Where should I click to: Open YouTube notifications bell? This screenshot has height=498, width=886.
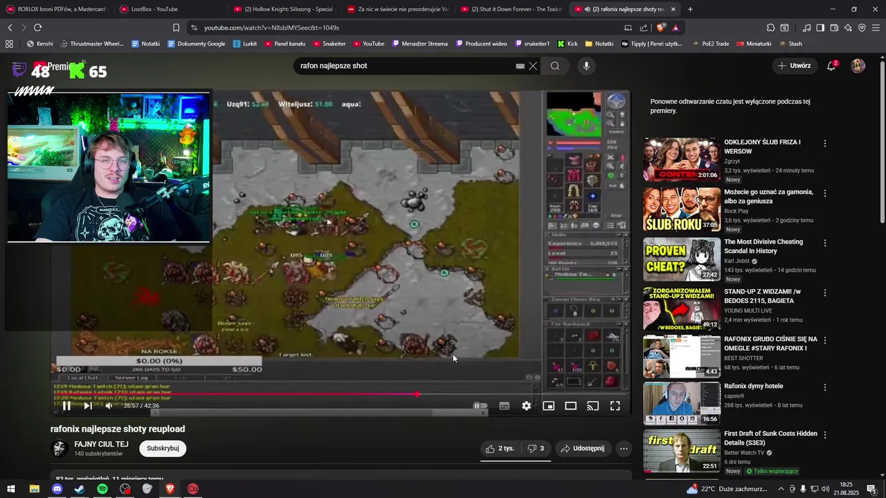(x=831, y=66)
